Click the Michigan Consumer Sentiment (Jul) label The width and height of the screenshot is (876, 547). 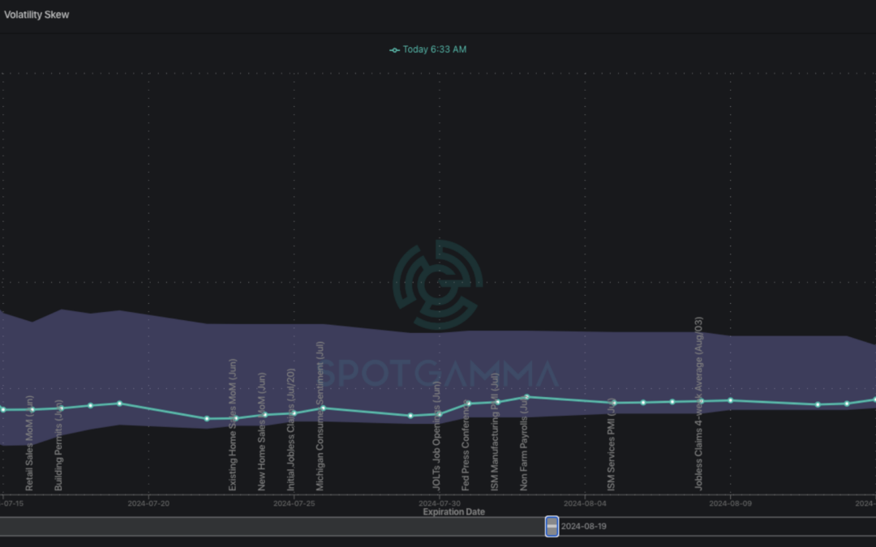(x=320, y=417)
